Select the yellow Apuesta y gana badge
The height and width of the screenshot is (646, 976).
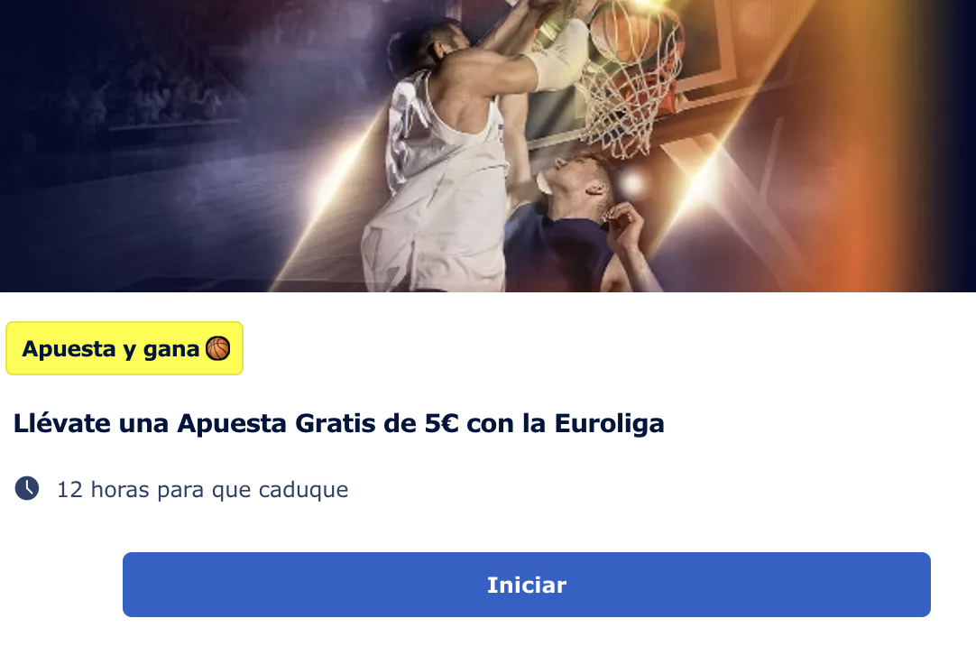(124, 348)
